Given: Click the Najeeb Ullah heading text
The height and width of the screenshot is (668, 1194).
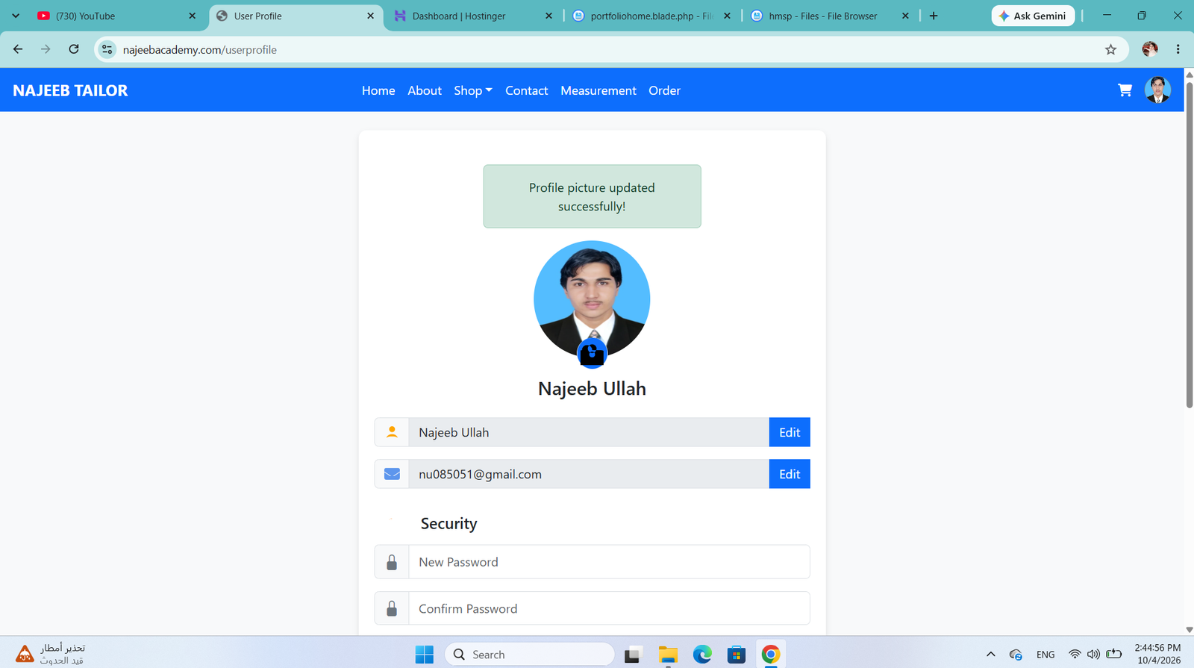Looking at the screenshot, I should [592, 389].
